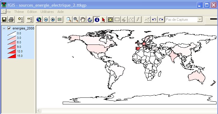
Task: Activate the Pan hand tool
Action: [x=83, y=20]
